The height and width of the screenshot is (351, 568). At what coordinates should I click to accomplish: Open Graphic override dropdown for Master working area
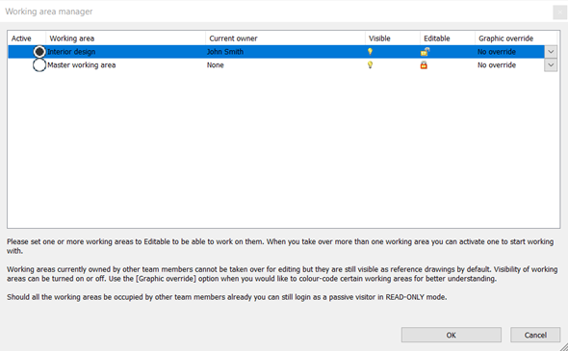pyautogui.click(x=551, y=65)
